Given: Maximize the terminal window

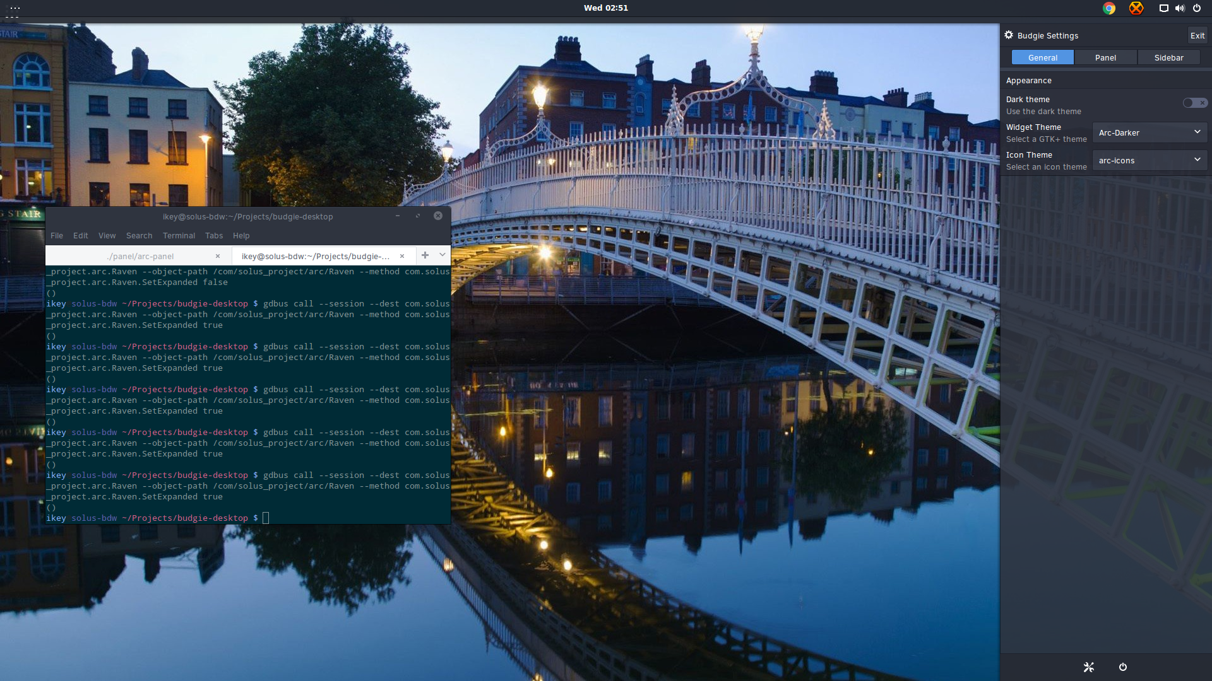Looking at the screenshot, I should point(417,216).
